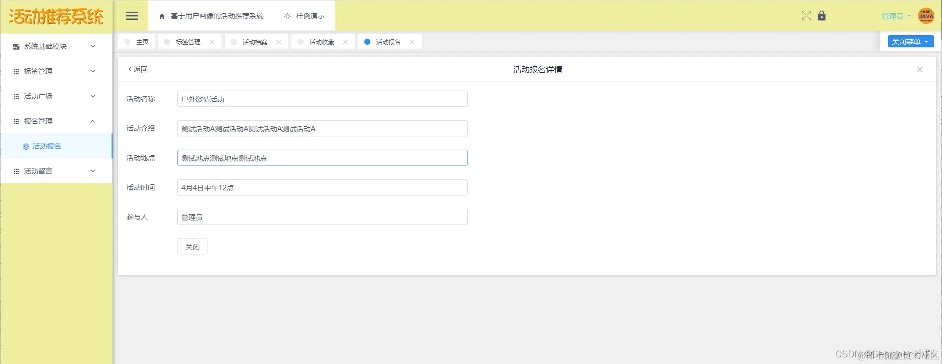Click the home icon in the header
The width and height of the screenshot is (942, 364).
(162, 16)
